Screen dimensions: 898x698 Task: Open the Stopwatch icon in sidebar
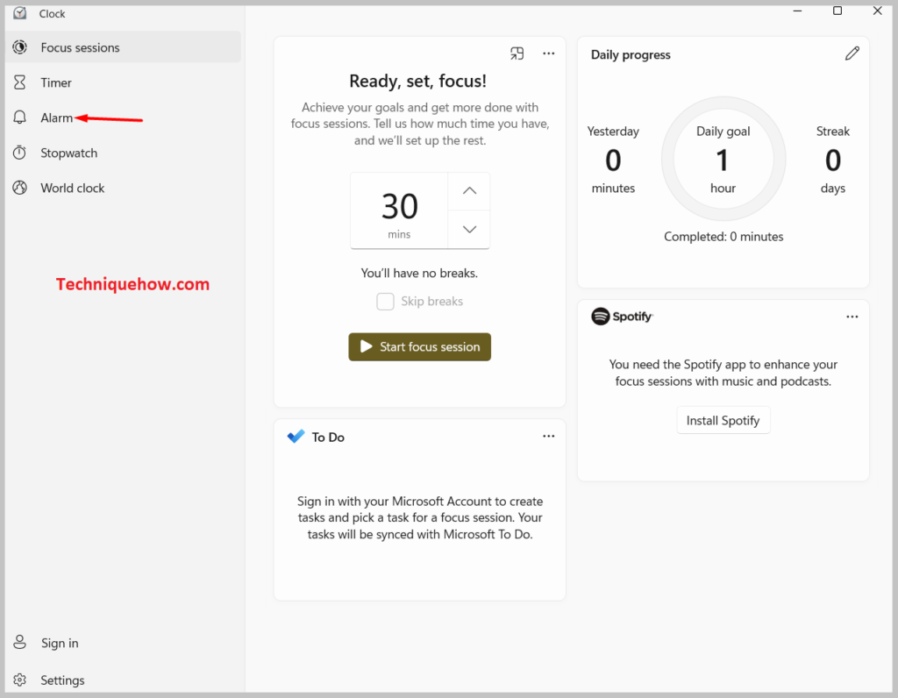click(x=19, y=153)
